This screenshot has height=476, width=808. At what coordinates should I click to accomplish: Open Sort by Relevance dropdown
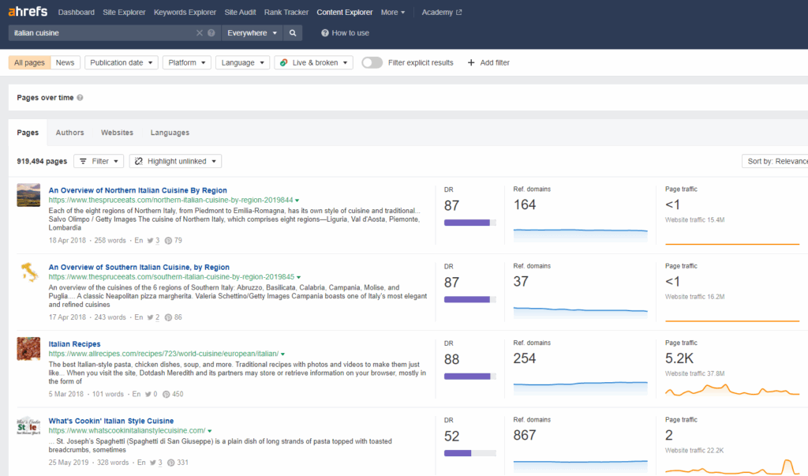coord(775,161)
